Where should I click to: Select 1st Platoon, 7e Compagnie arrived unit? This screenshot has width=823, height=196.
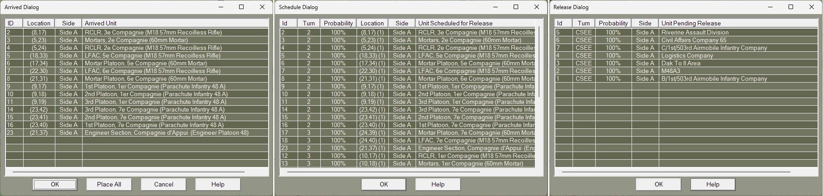click(x=137, y=125)
